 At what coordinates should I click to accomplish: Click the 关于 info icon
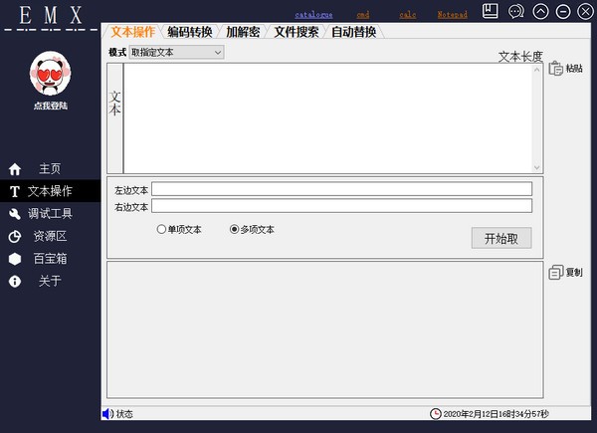coord(15,282)
